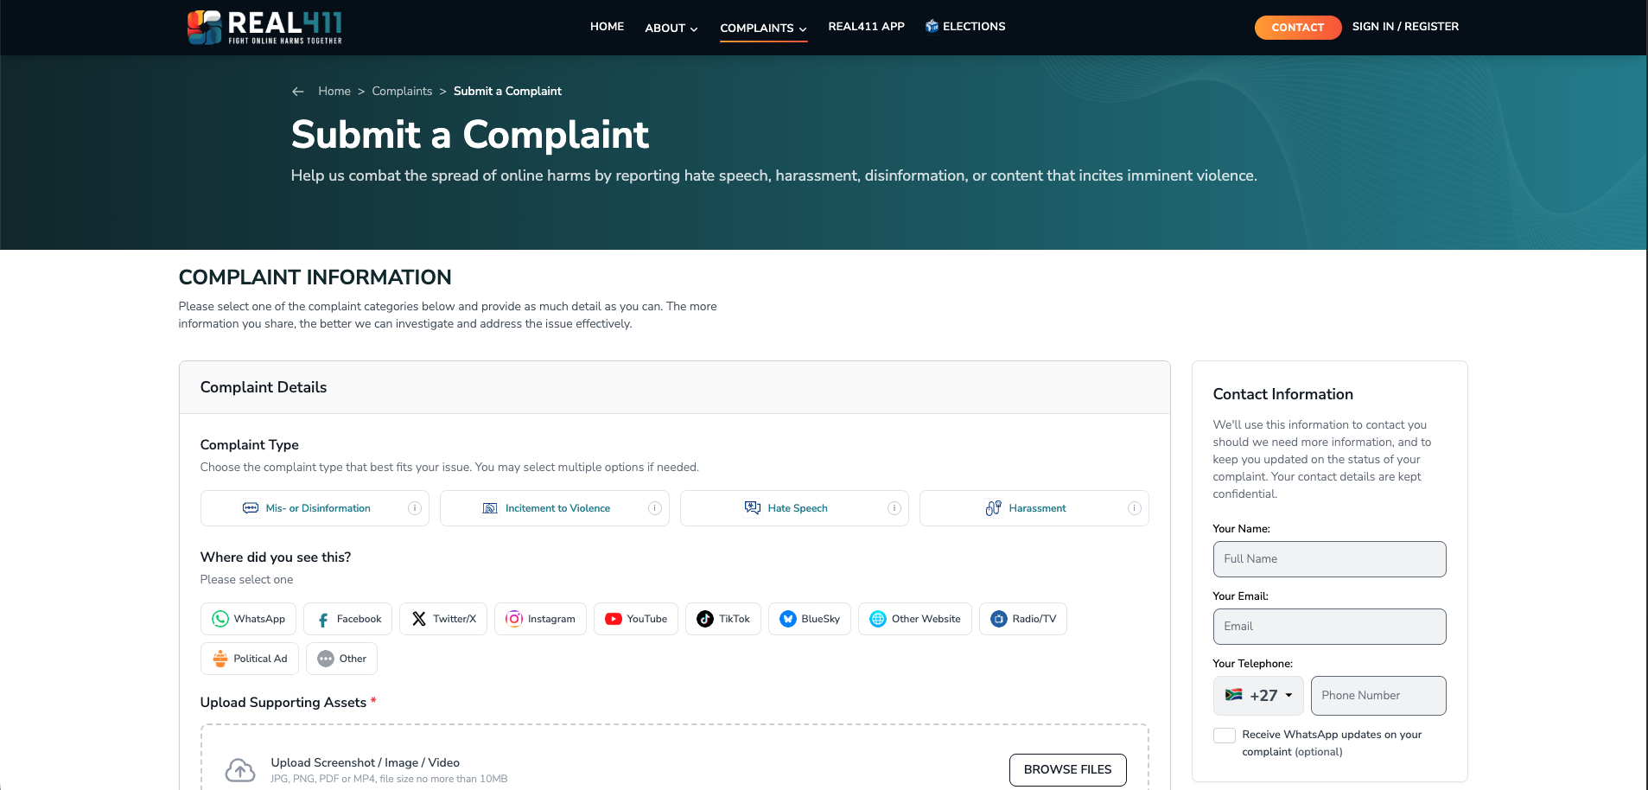This screenshot has height=790, width=1648.
Task: Click Sign In / Register
Action: (1405, 27)
